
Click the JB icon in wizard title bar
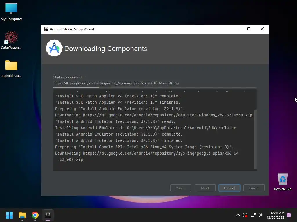[x=46, y=29]
